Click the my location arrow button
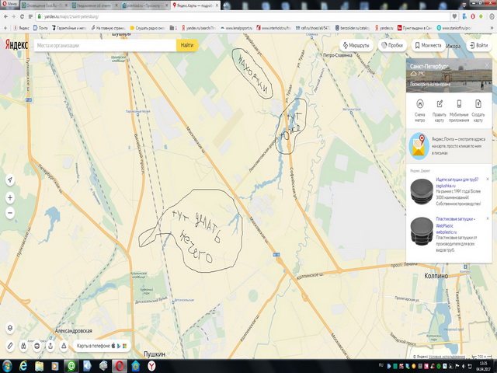Image resolution: width=497 pixels, height=373 pixels. point(10,180)
